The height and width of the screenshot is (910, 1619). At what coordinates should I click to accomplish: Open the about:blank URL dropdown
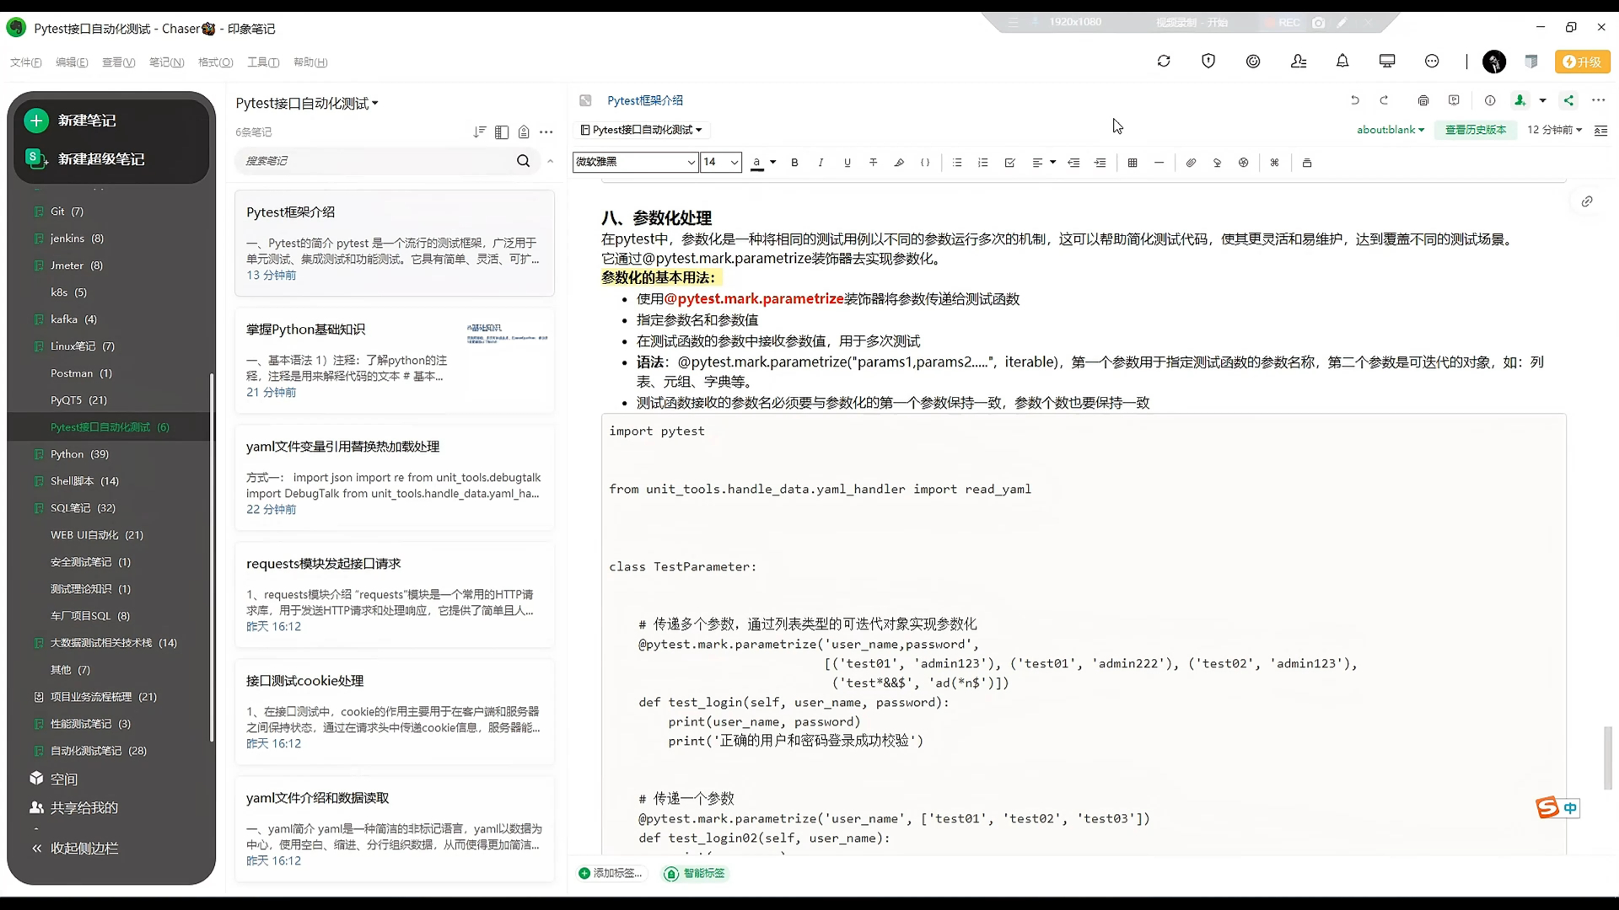click(x=1390, y=130)
